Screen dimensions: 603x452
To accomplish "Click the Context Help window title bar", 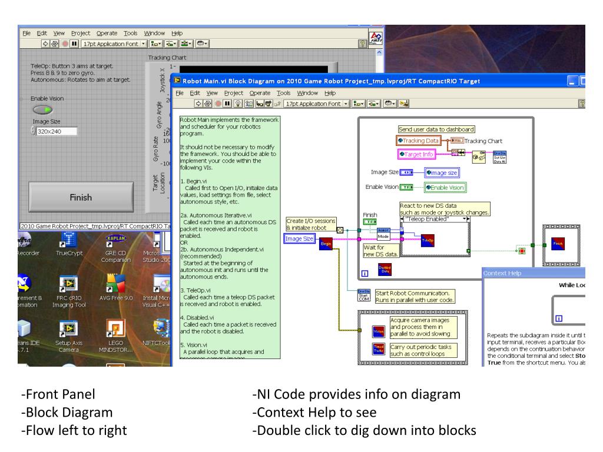I will click(534, 273).
